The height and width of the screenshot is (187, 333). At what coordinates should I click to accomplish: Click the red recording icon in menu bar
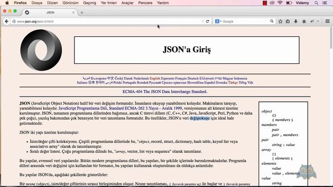[x=265, y=3]
